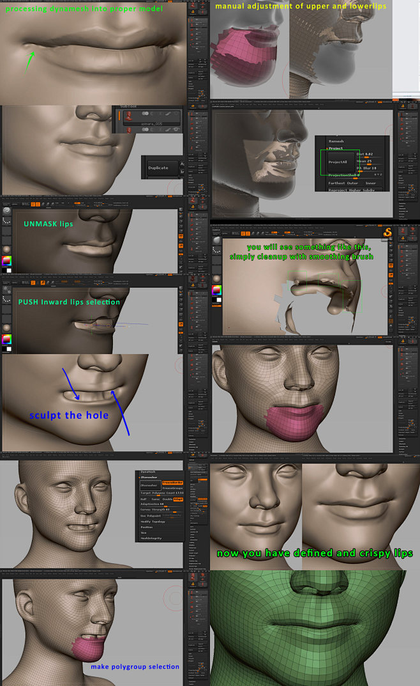Select the ipmars_005 subtool bust thumbnail
Screen dimensions: 420x686
128,116
